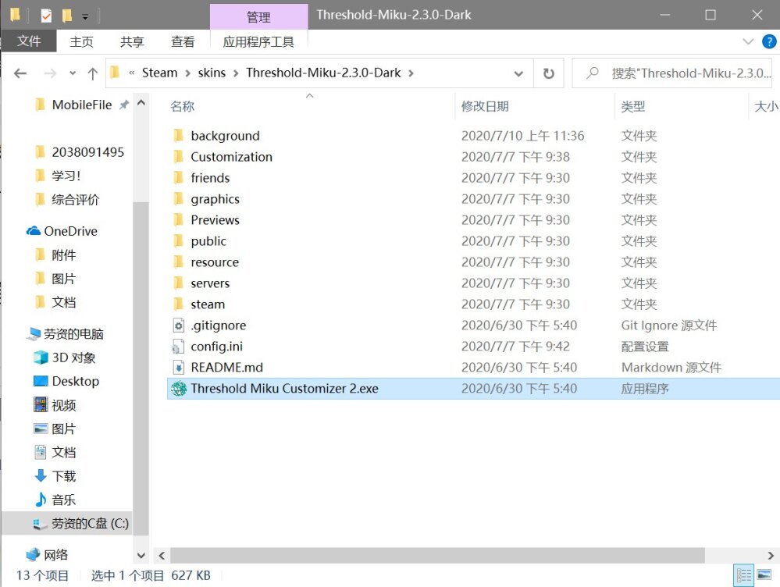Image resolution: width=780 pixels, height=587 pixels.
Task: Select the steam folder
Action: (x=208, y=304)
